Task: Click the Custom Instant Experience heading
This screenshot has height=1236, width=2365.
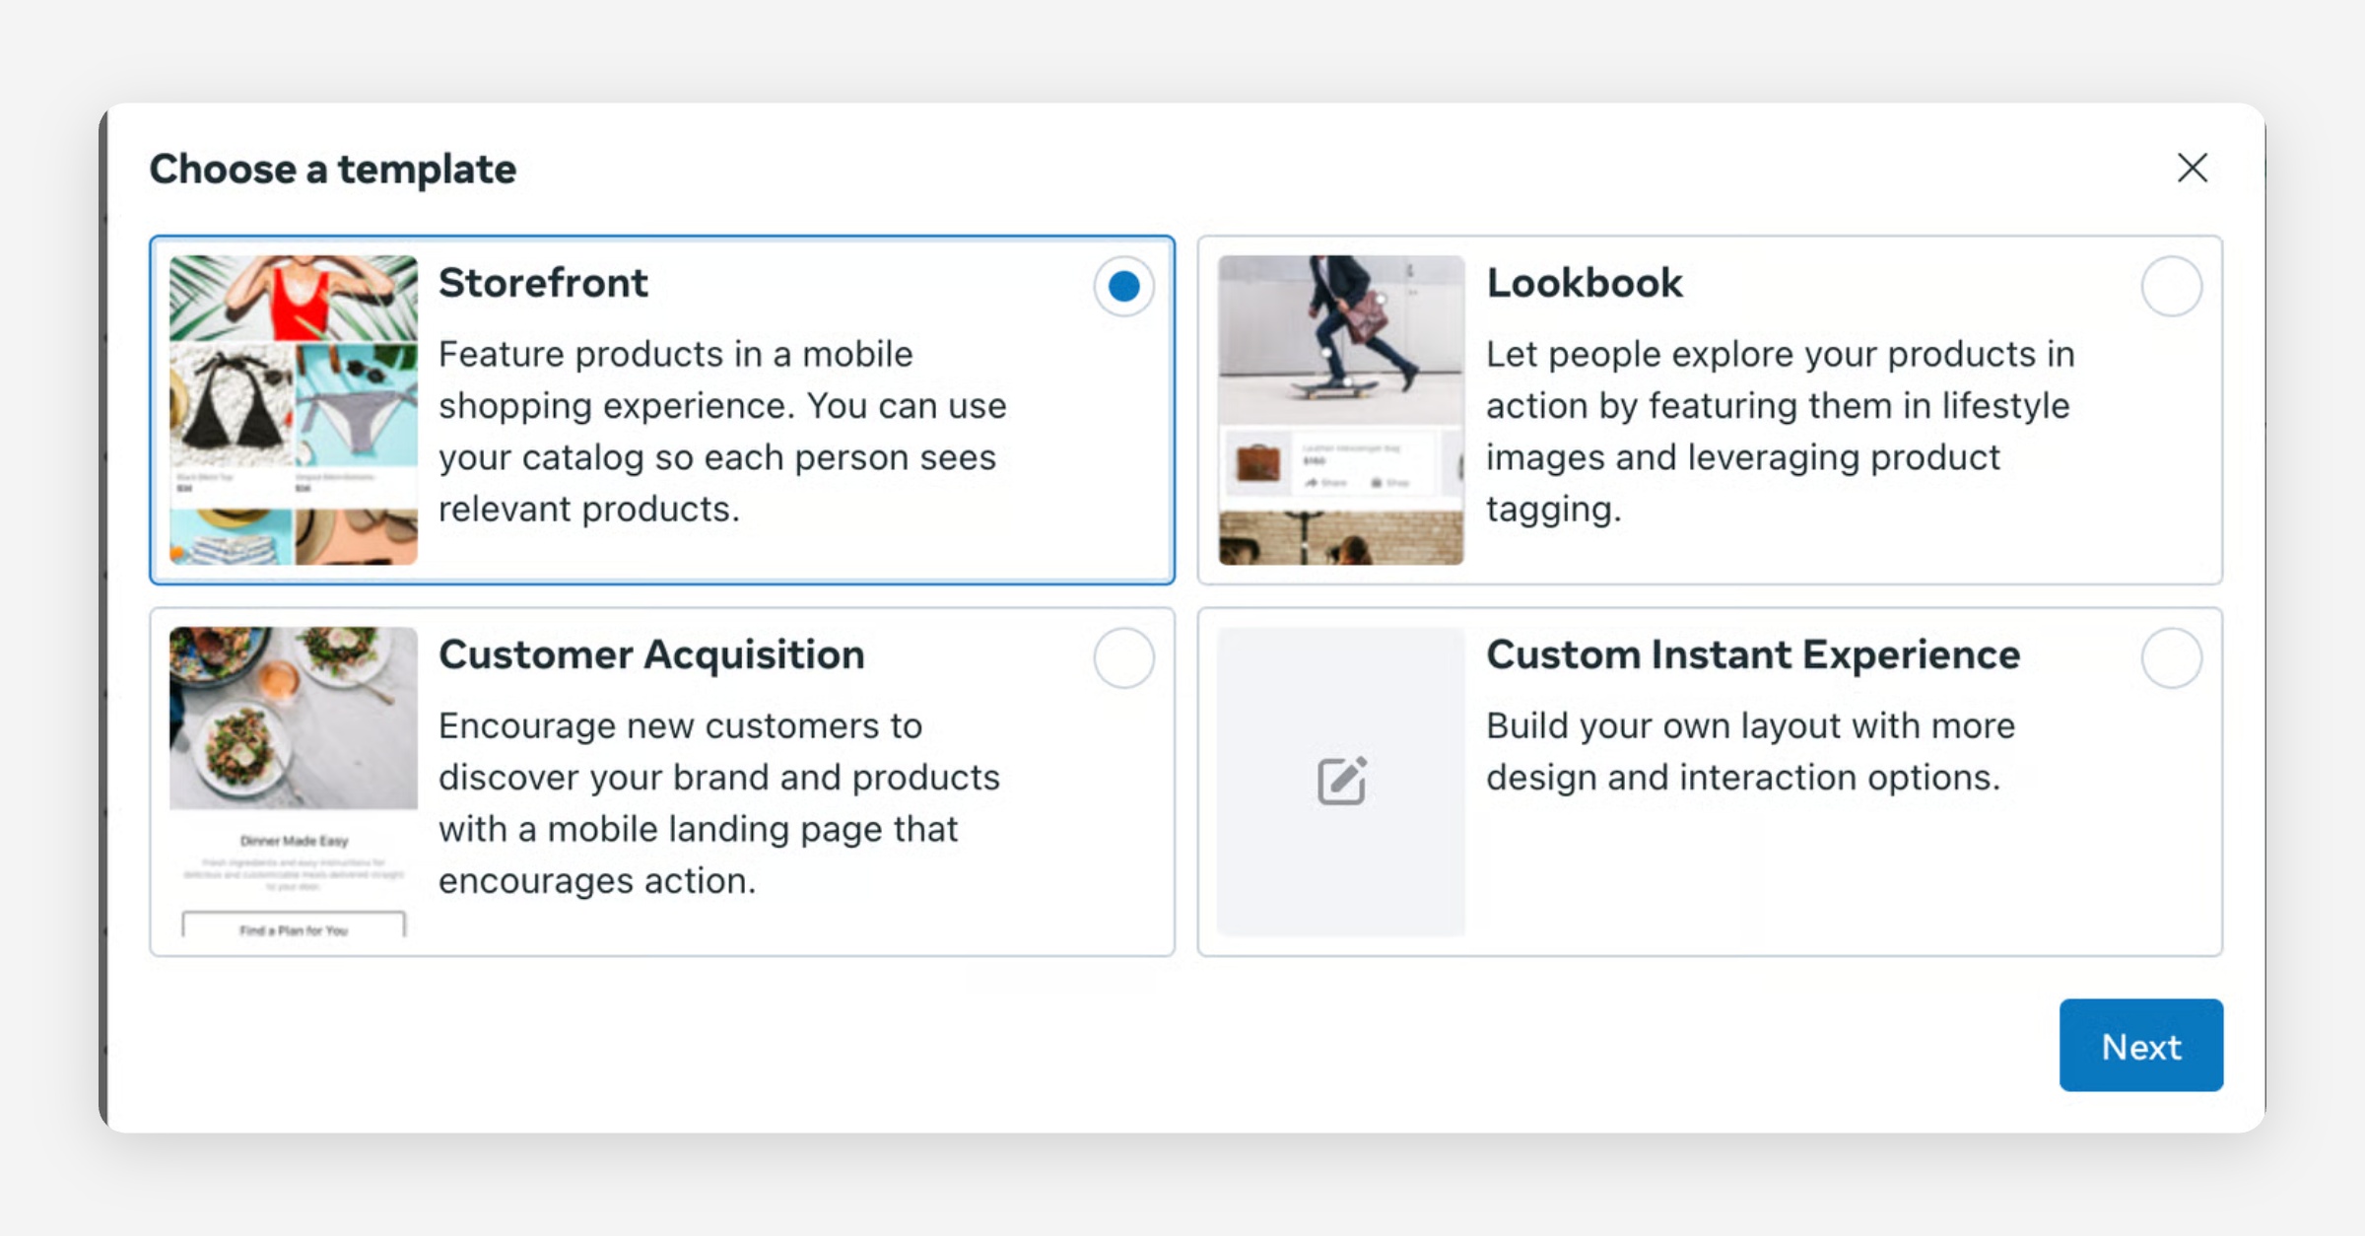Action: 1752,654
